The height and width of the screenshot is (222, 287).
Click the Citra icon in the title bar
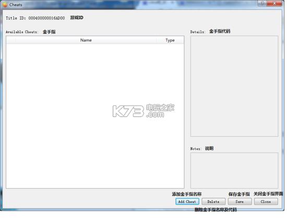5,5
